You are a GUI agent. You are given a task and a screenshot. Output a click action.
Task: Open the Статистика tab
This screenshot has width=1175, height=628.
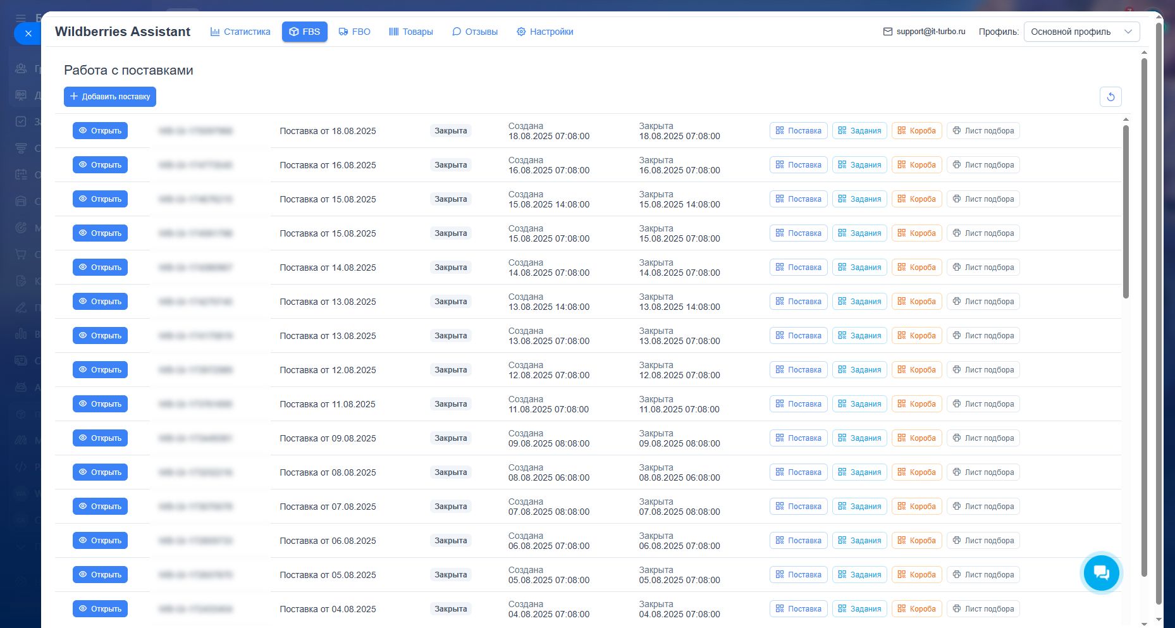click(240, 32)
